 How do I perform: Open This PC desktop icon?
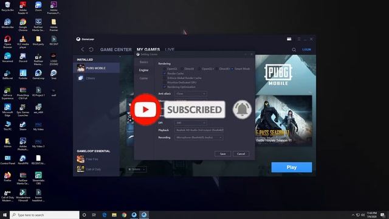pyautogui.click(x=7, y=126)
